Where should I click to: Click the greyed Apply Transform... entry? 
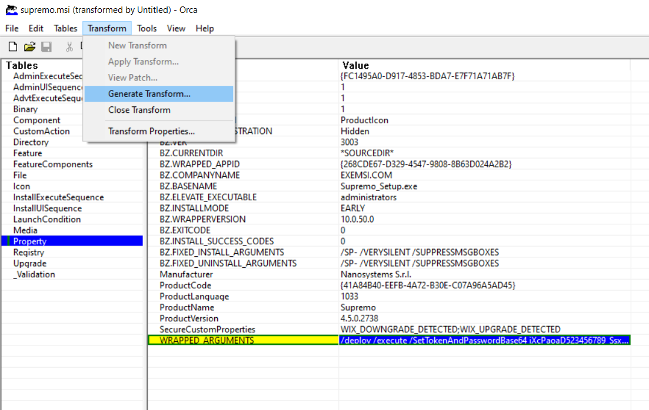pos(158,62)
